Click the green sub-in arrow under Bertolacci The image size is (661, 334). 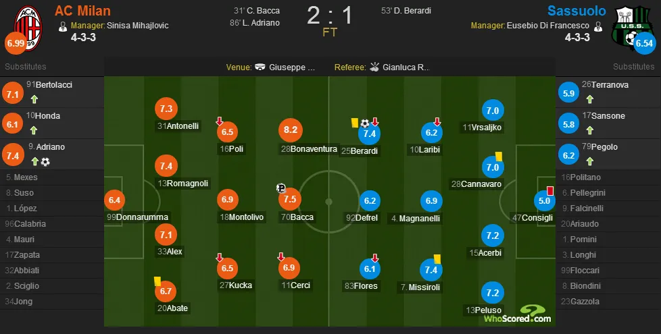[x=34, y=100]
